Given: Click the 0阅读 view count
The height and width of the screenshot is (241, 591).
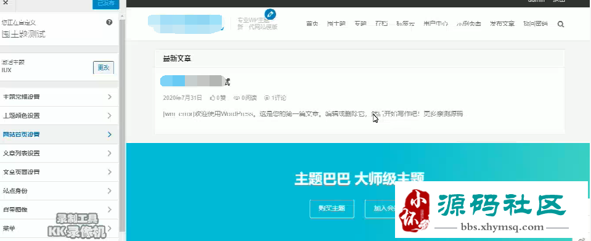Looking at the screenshot, I should click(245, 97).
